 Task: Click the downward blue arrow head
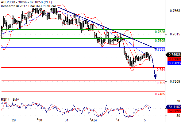click(x=155, y=77)
